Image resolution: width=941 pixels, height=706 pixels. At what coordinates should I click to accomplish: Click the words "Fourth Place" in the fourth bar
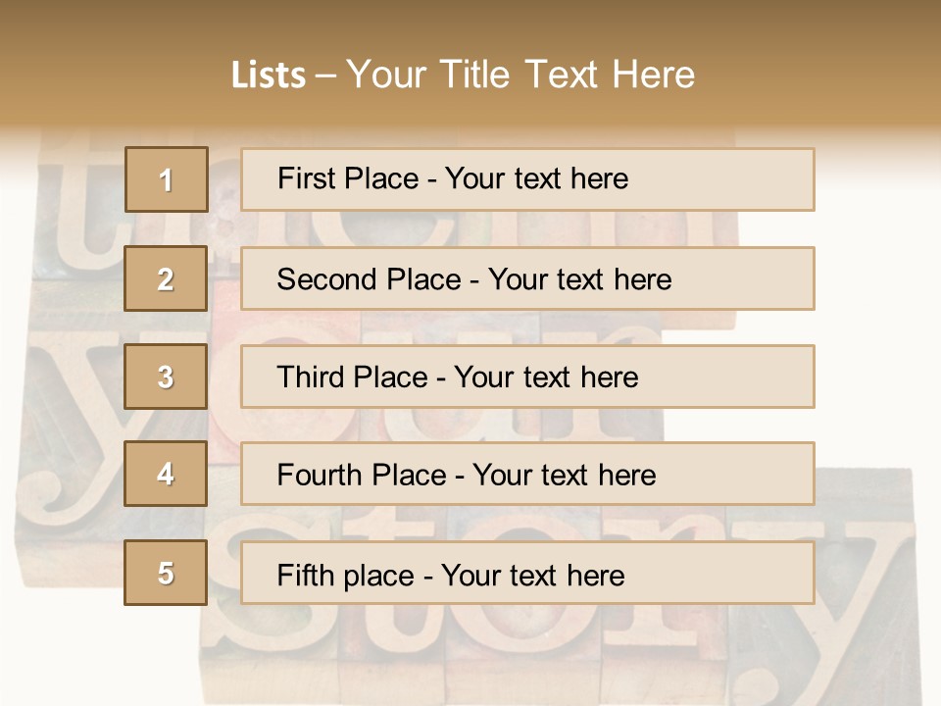tap(362, 475)
